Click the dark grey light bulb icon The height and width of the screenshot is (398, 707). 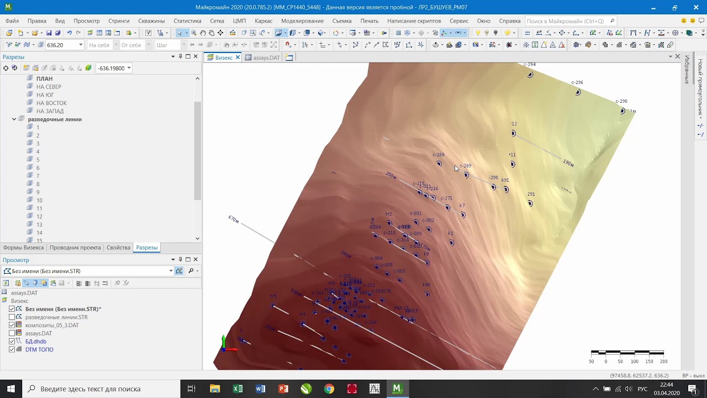coord(495,33)
